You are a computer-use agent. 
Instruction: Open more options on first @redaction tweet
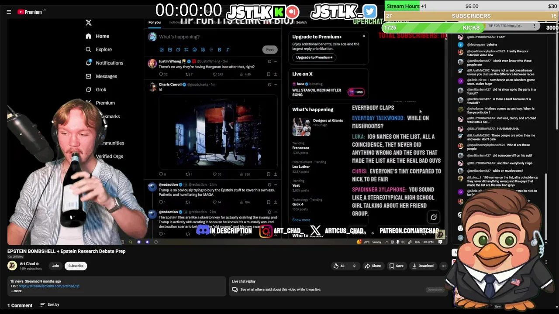coord(275,185)
